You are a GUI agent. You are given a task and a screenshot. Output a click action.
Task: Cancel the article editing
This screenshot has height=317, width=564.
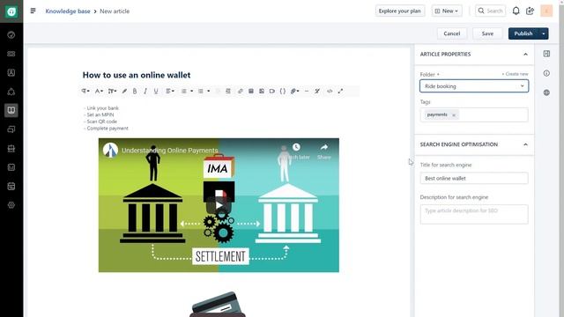[x=452, y=33]
